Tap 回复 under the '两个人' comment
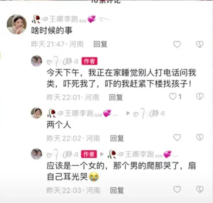Screen dimensions: 213x203 coord(117,138)
